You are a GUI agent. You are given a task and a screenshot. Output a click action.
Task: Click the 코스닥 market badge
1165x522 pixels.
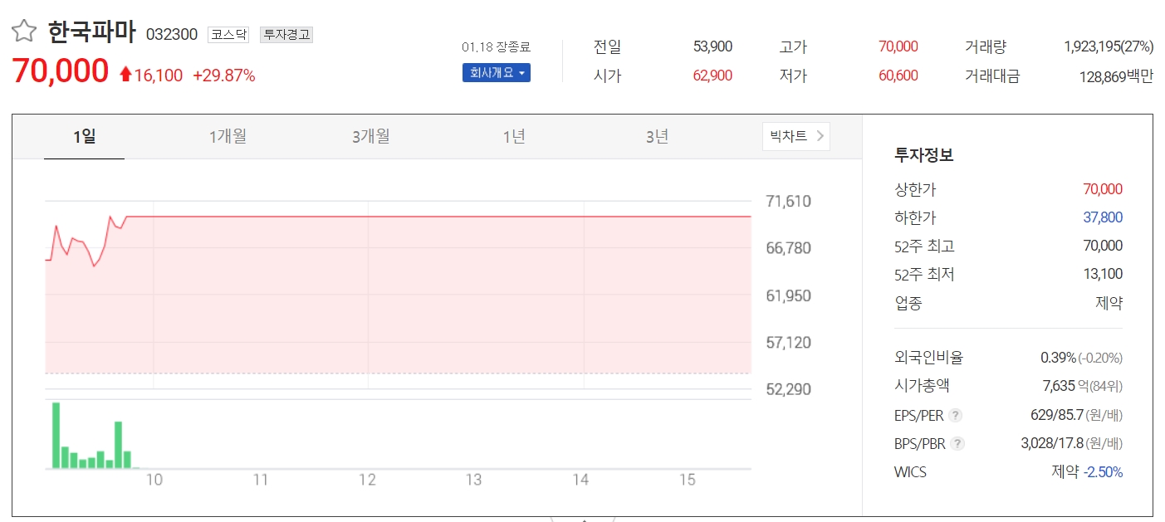click(228, 35)
